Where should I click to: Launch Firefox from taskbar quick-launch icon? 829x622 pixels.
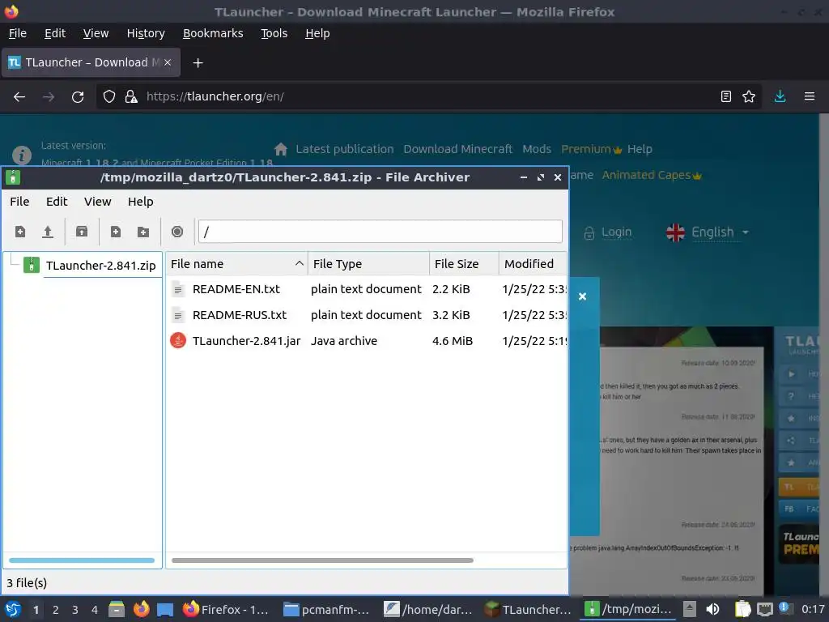click(141, 609)
